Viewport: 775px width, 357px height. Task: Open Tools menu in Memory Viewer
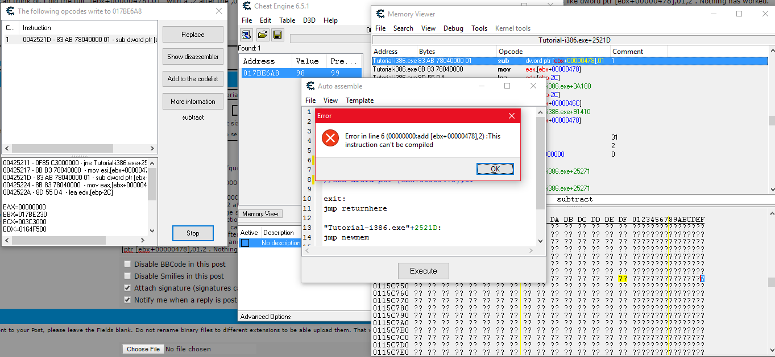479,28
